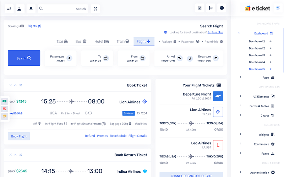284x177 pixels.
Task: Click the red image side widget icon
Action: (x=5, y=109)
